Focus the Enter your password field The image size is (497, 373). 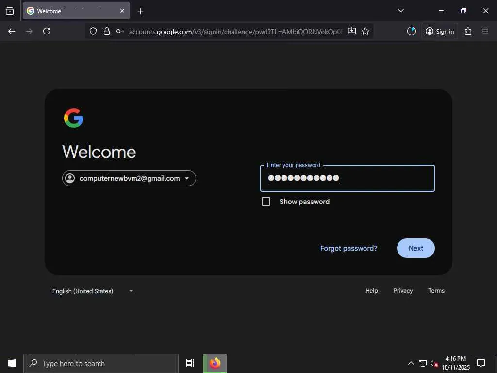[x=348, y=178]
